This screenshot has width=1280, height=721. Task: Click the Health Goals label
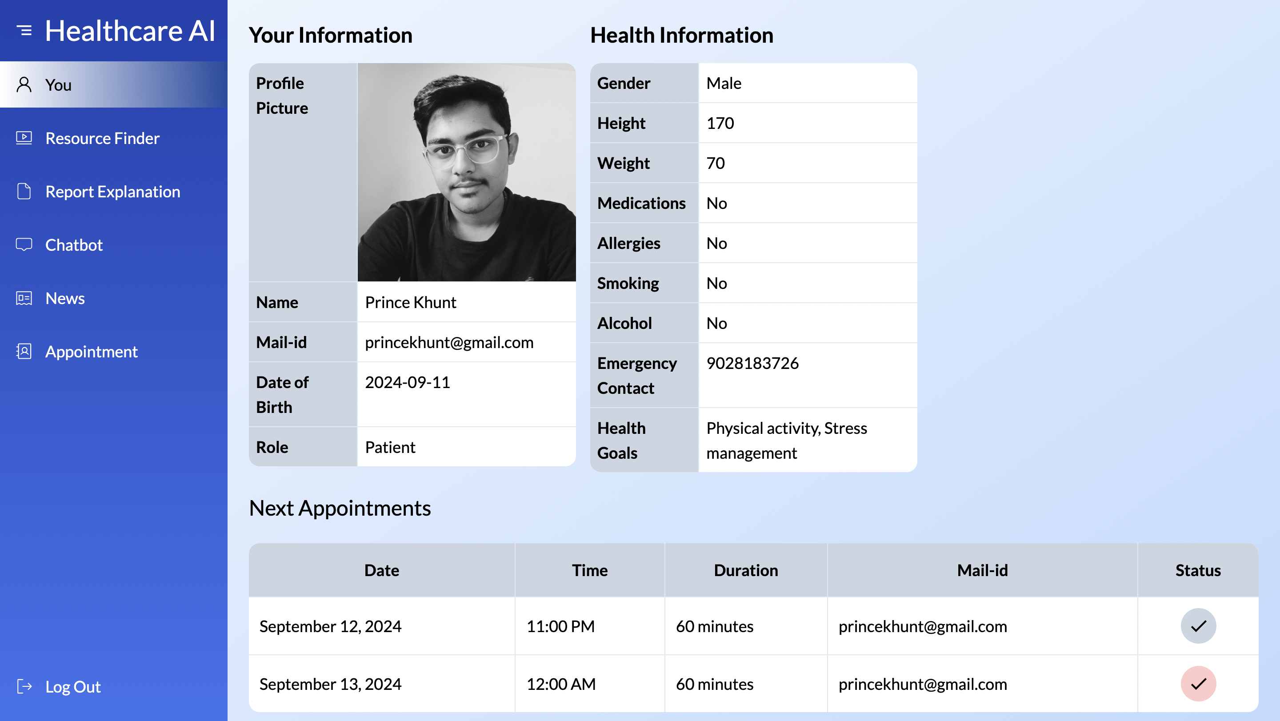click(621, 440)
